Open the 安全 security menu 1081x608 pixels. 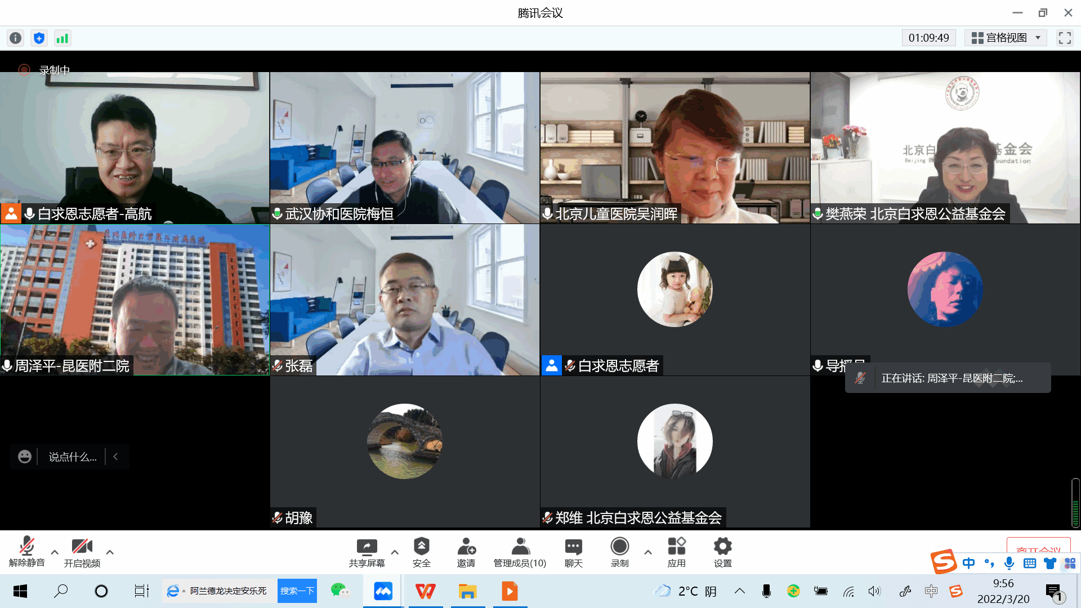tap(422, 552)
